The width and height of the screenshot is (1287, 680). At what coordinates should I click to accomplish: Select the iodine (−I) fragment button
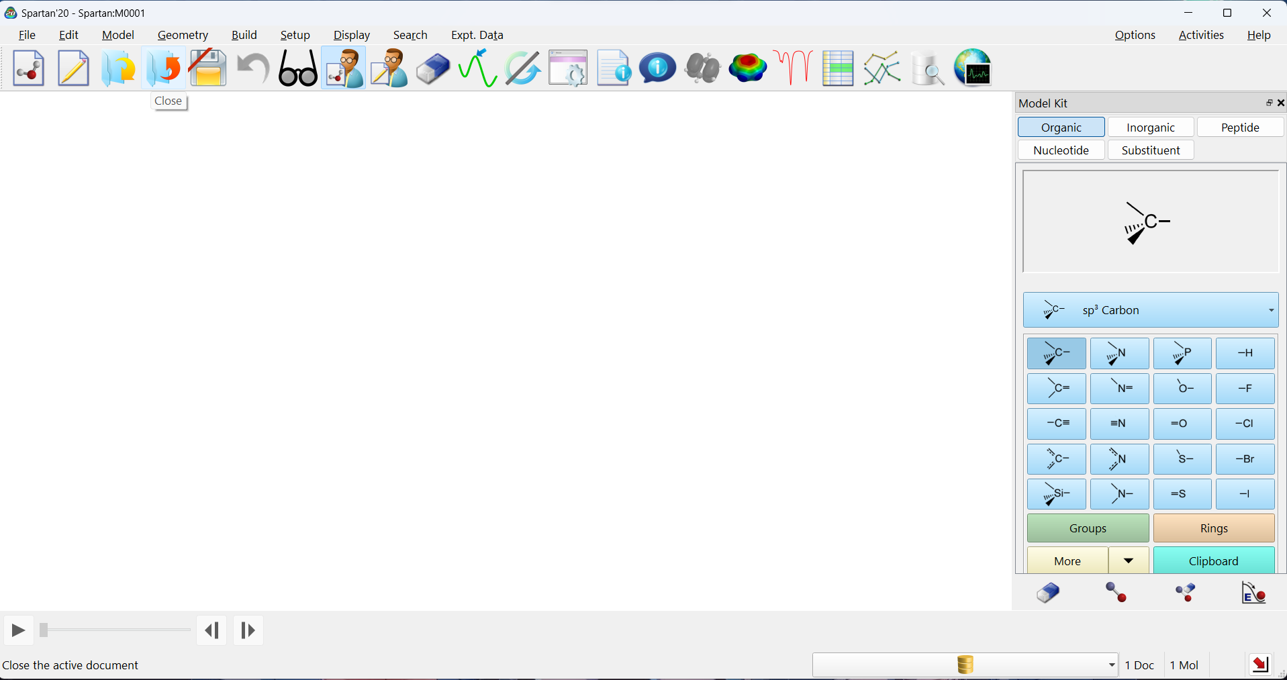[1245, 494]
